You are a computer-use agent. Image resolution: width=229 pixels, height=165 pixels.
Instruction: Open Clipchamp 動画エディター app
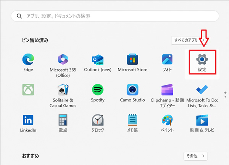(x=167, y=90)
